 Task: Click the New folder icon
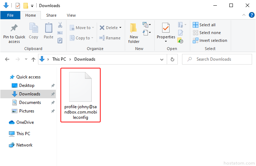pyautogui.click(x=133, y=28)
